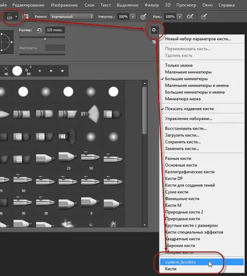Click Управление наборами... entry
This screenshot has height=276, width=247.
(188, 118)
